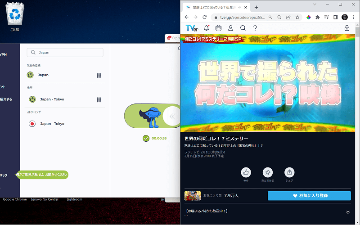Reload the TVer page
Viewport: 360px width, 225px height.
(x=205, y=17)
